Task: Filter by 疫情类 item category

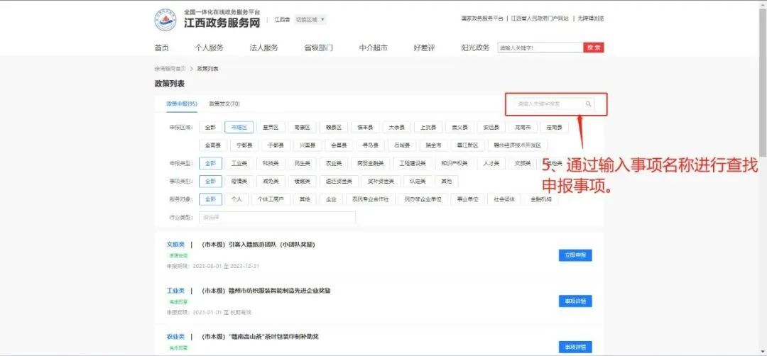Action: coord(239,181)
